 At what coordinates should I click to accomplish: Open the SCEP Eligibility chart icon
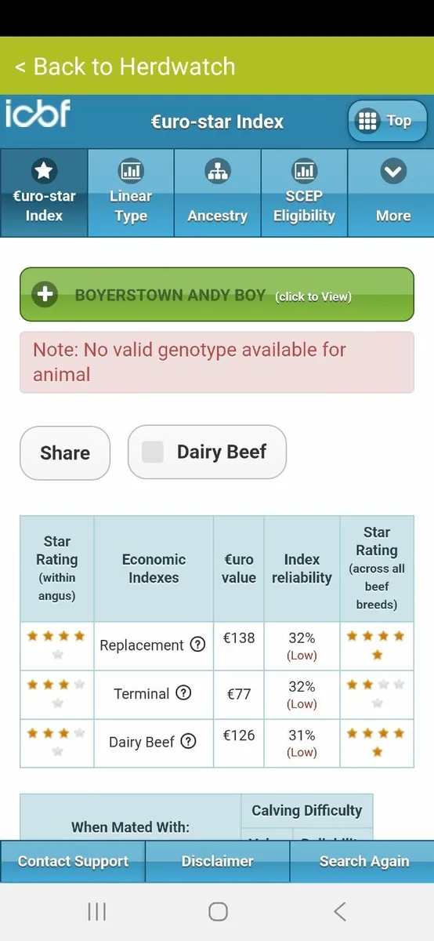304,170
